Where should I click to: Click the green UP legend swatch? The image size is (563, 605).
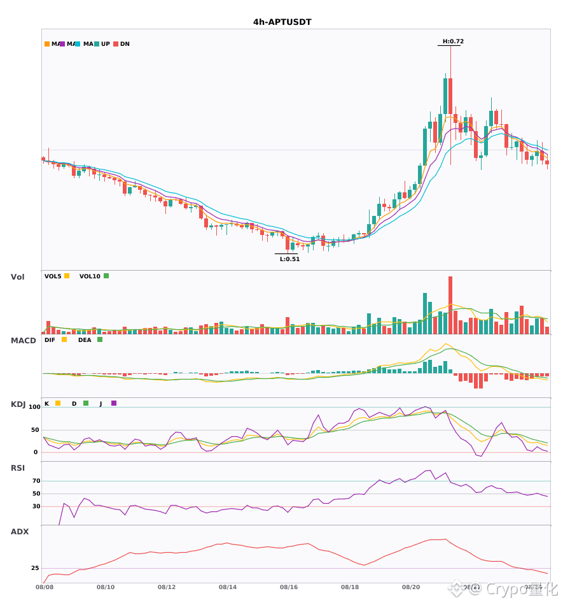pos(97,44)
